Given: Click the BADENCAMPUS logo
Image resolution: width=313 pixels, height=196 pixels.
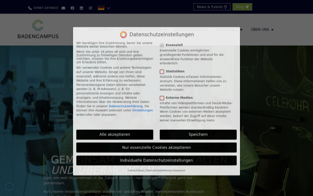Looking at the screenshot, I should tap(38, 29).
